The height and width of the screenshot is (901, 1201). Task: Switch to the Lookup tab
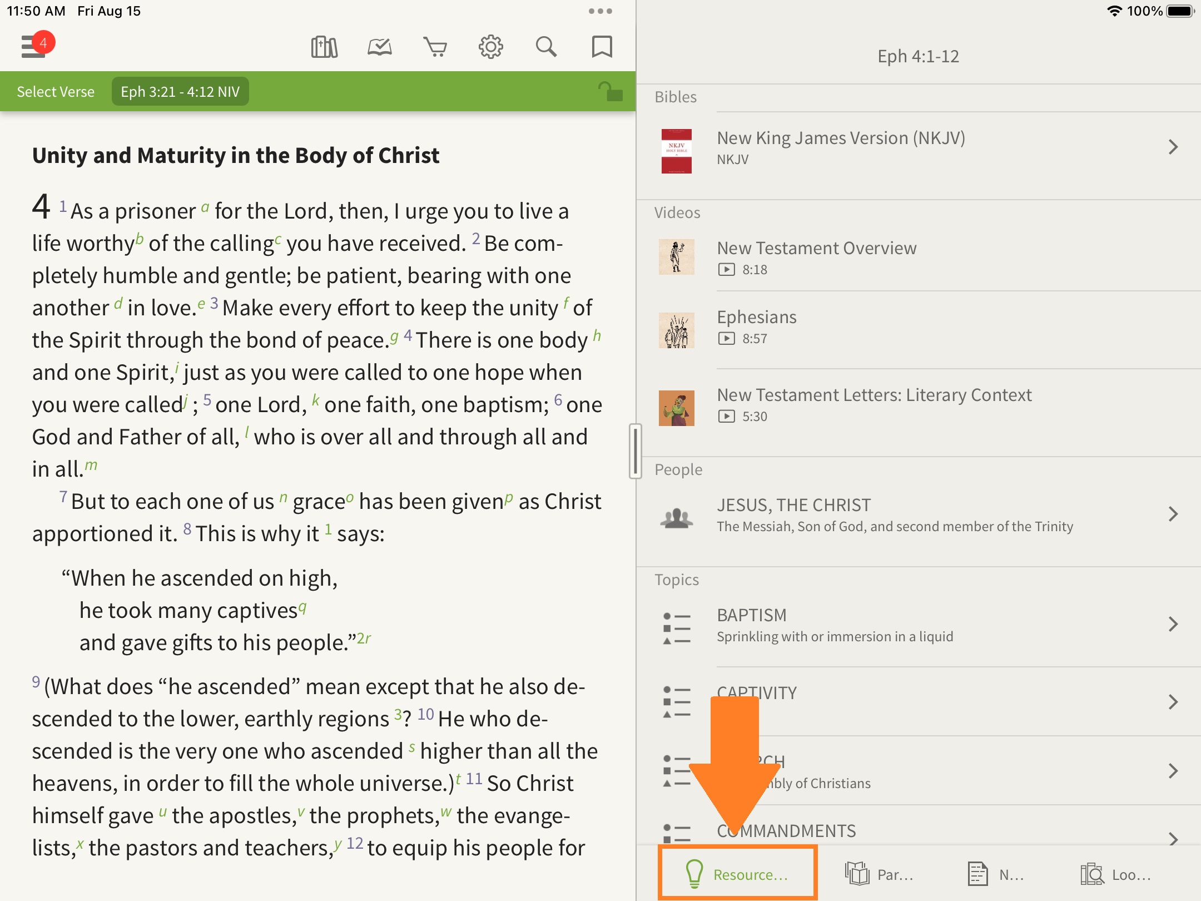click(x=1115, y=874)
